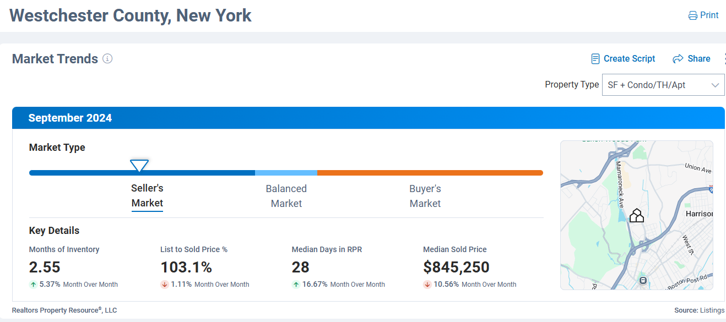Click the light blue segment of the Market Type bar
Viewport: 726px width, 322px height.
(x=286, y=173)
